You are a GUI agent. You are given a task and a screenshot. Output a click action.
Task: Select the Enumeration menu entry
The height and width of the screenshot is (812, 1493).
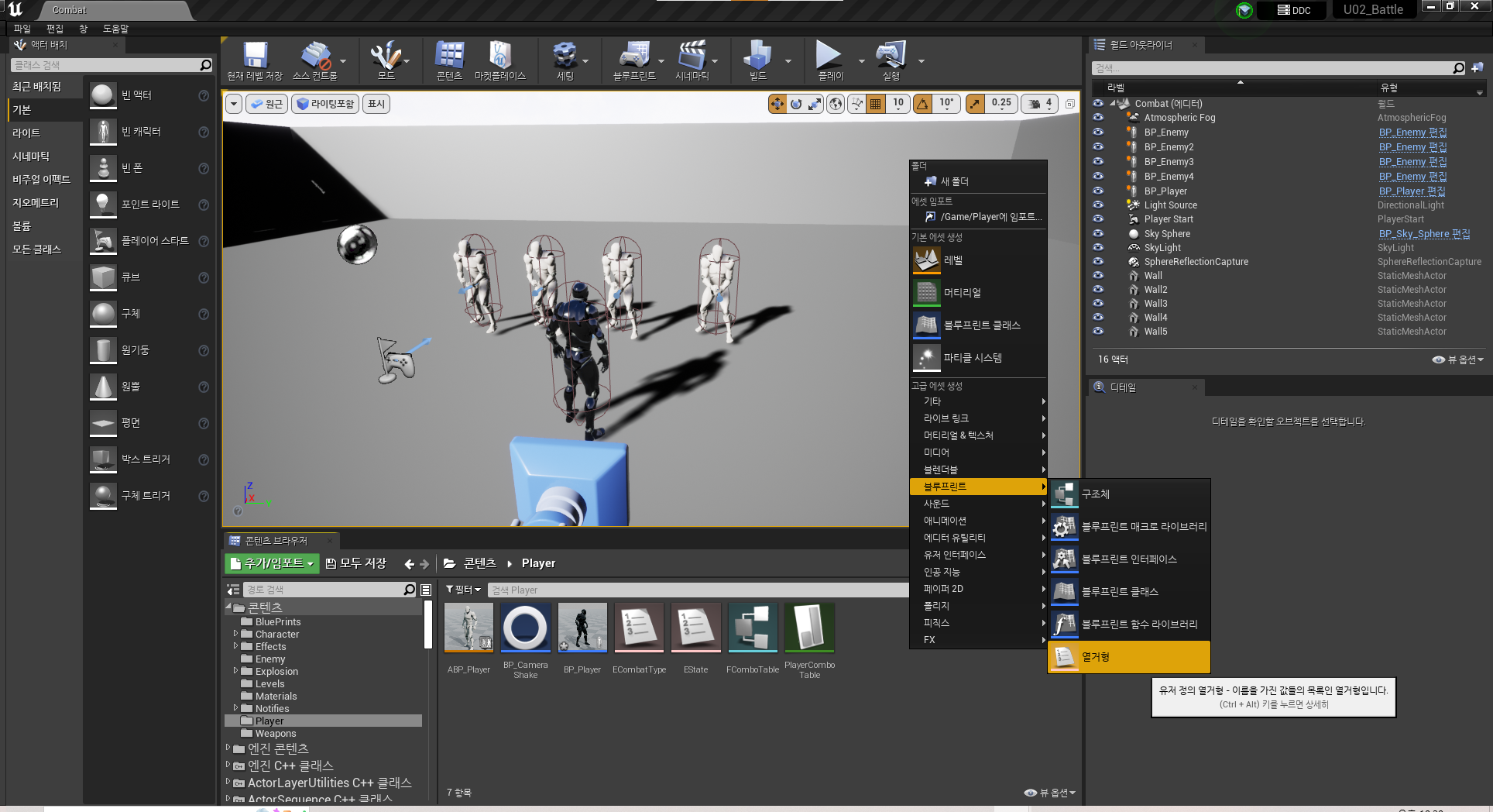[1129, 657]
